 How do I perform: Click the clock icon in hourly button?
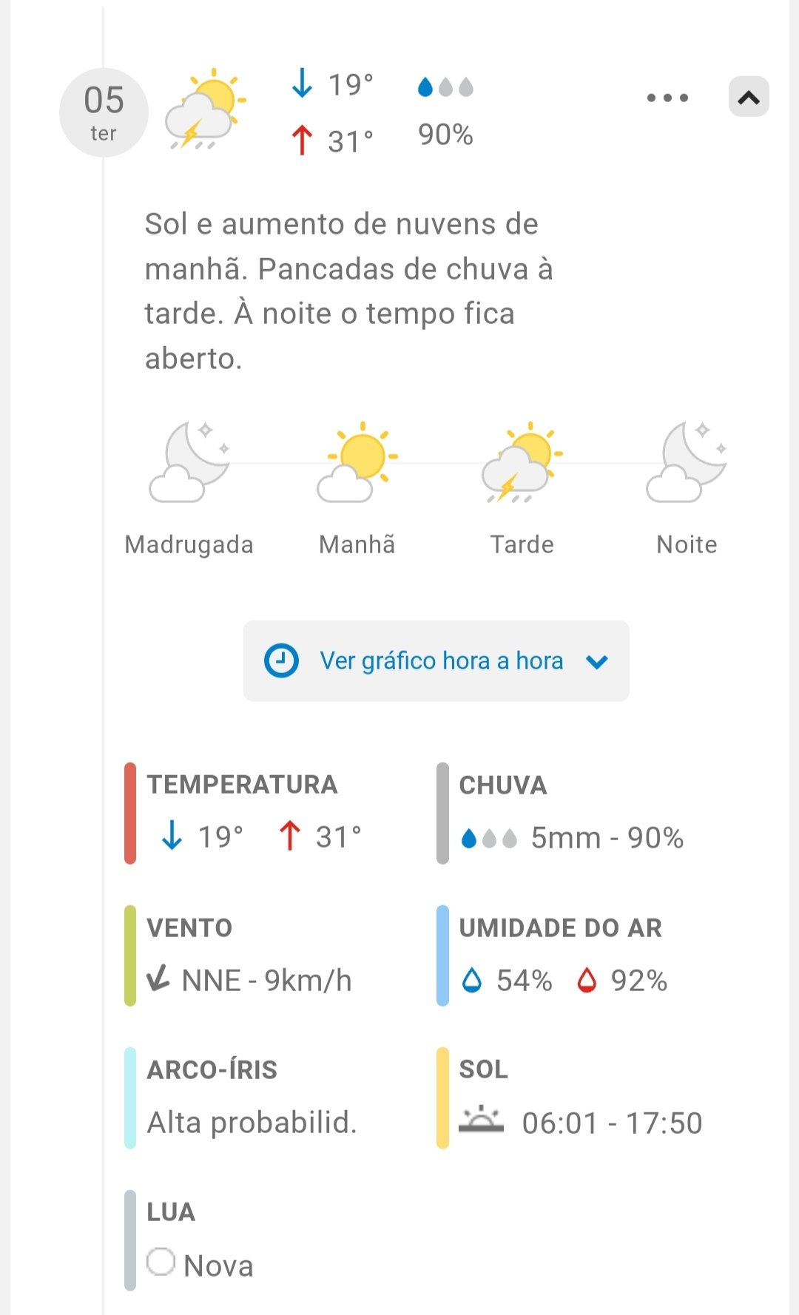pyautogui.click(x=281, y=660)
